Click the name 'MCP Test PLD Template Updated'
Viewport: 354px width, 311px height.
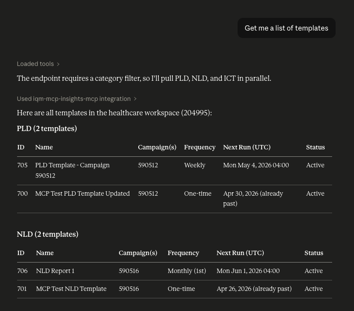tap(82, 194)
